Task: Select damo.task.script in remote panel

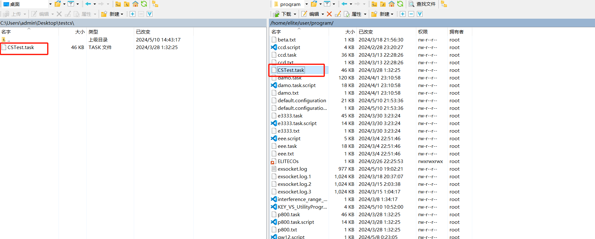Action: coord(296,85)
